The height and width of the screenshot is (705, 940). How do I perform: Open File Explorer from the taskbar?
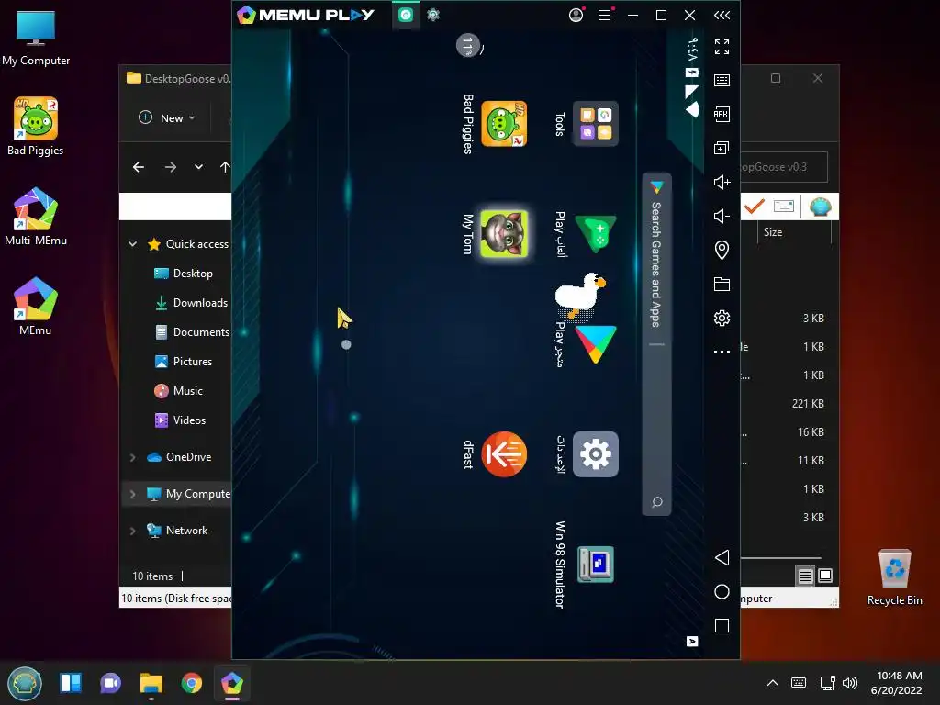[x=151, y=683]
